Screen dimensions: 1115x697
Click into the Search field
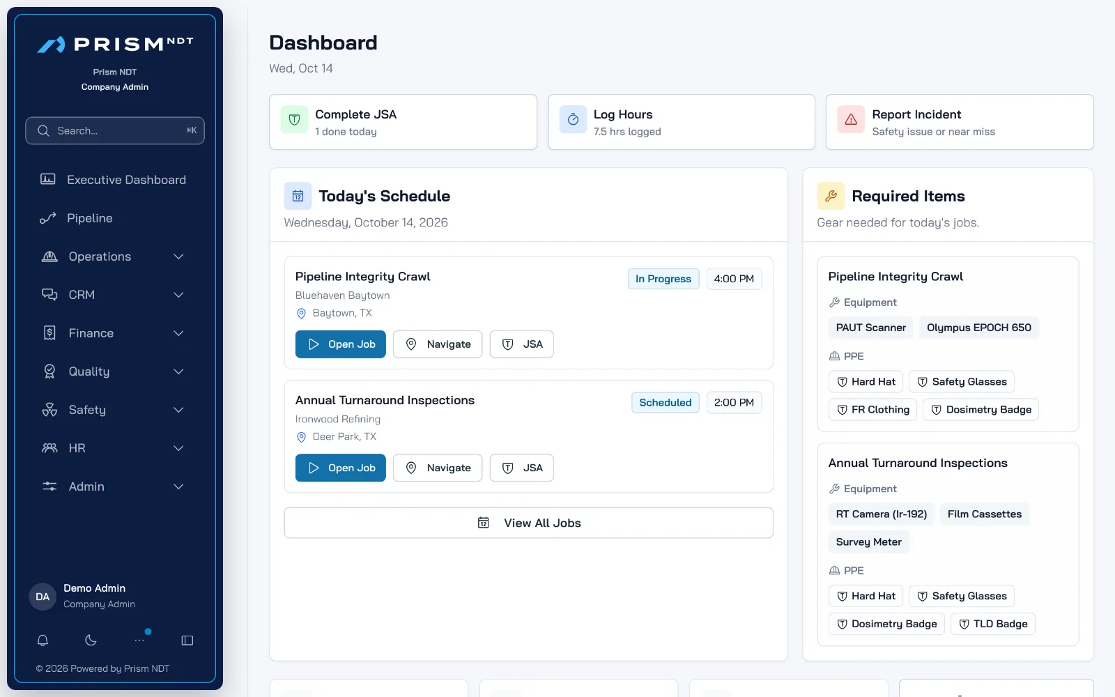point(115,131)
